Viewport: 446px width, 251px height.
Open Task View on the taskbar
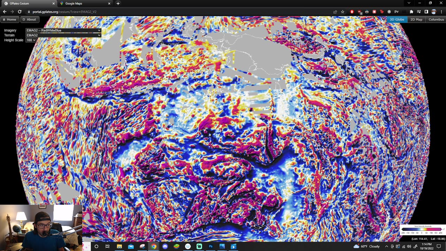[107, 246]
